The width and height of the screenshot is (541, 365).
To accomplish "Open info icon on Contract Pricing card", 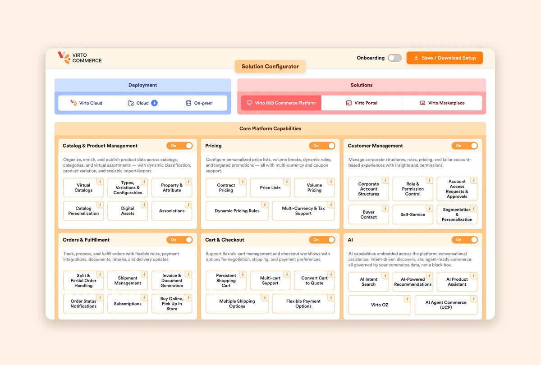I will [x=243, y=181].
